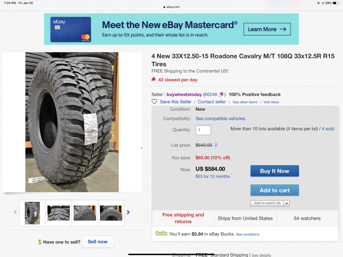Open the buywheelstoday seller profile link
Image resolution: width=343 pixels, height=257 pixels.
[x=184, y=95]
